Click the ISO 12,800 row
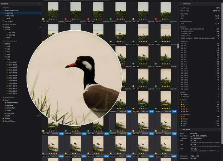Image resolution: width=223 pixels, height=161 pixels. click(x=200, y=89)
